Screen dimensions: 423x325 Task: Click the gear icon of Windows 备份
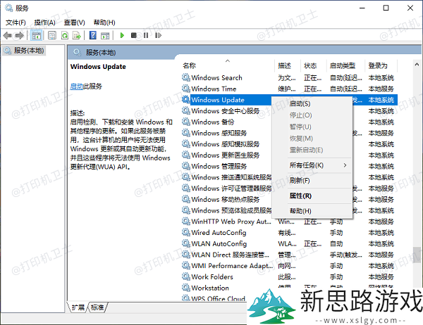[x=186, y=122]
